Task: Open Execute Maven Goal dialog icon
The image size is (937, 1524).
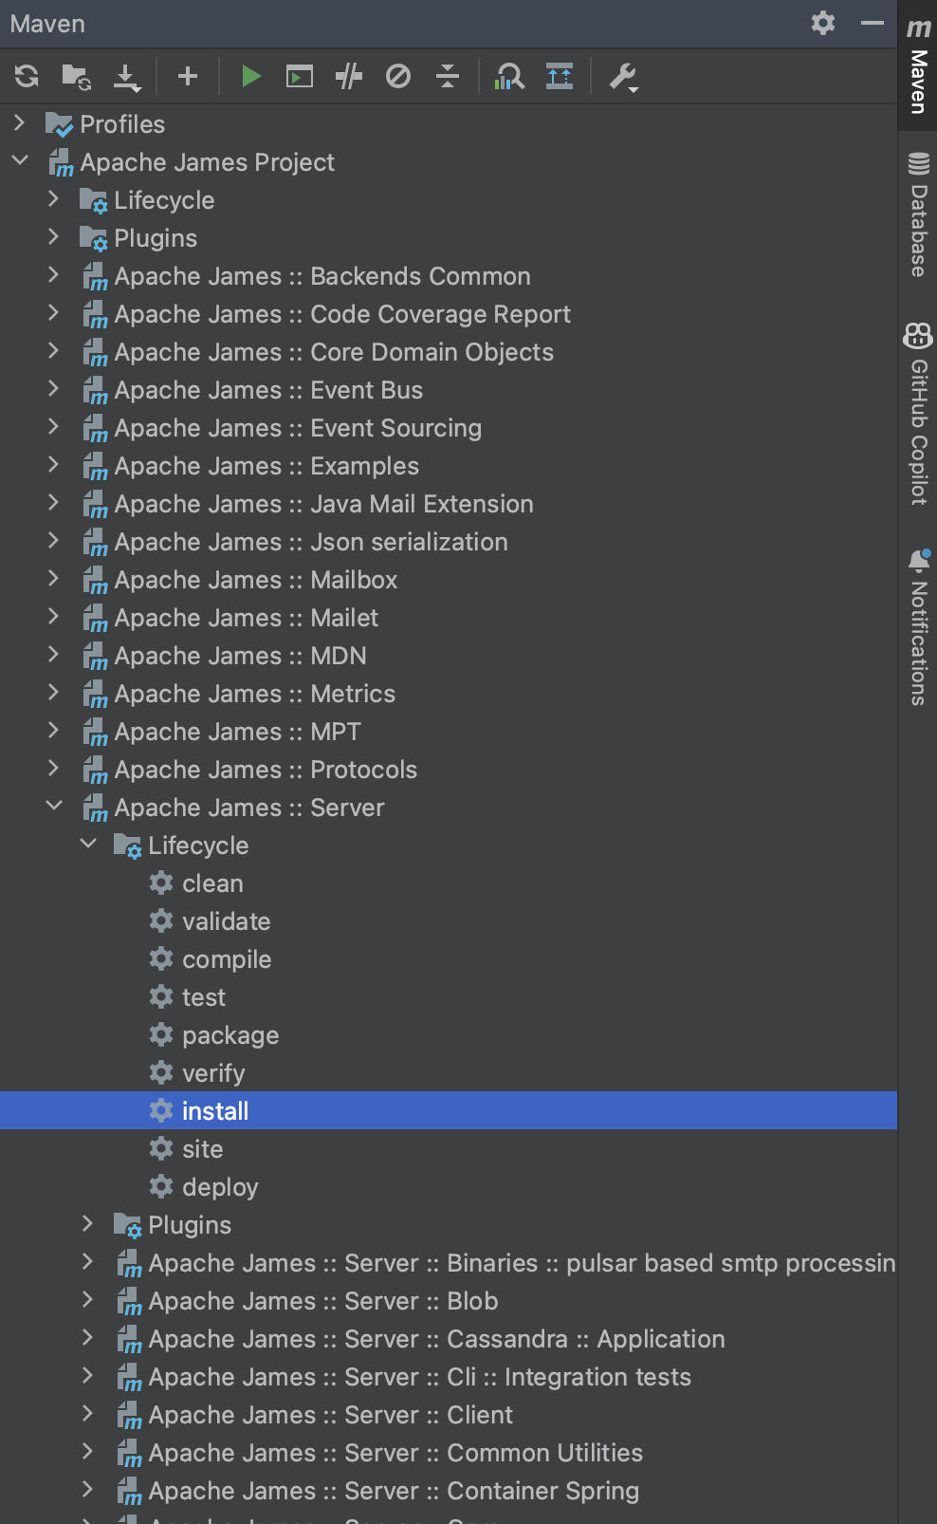Action: (300, 76)
